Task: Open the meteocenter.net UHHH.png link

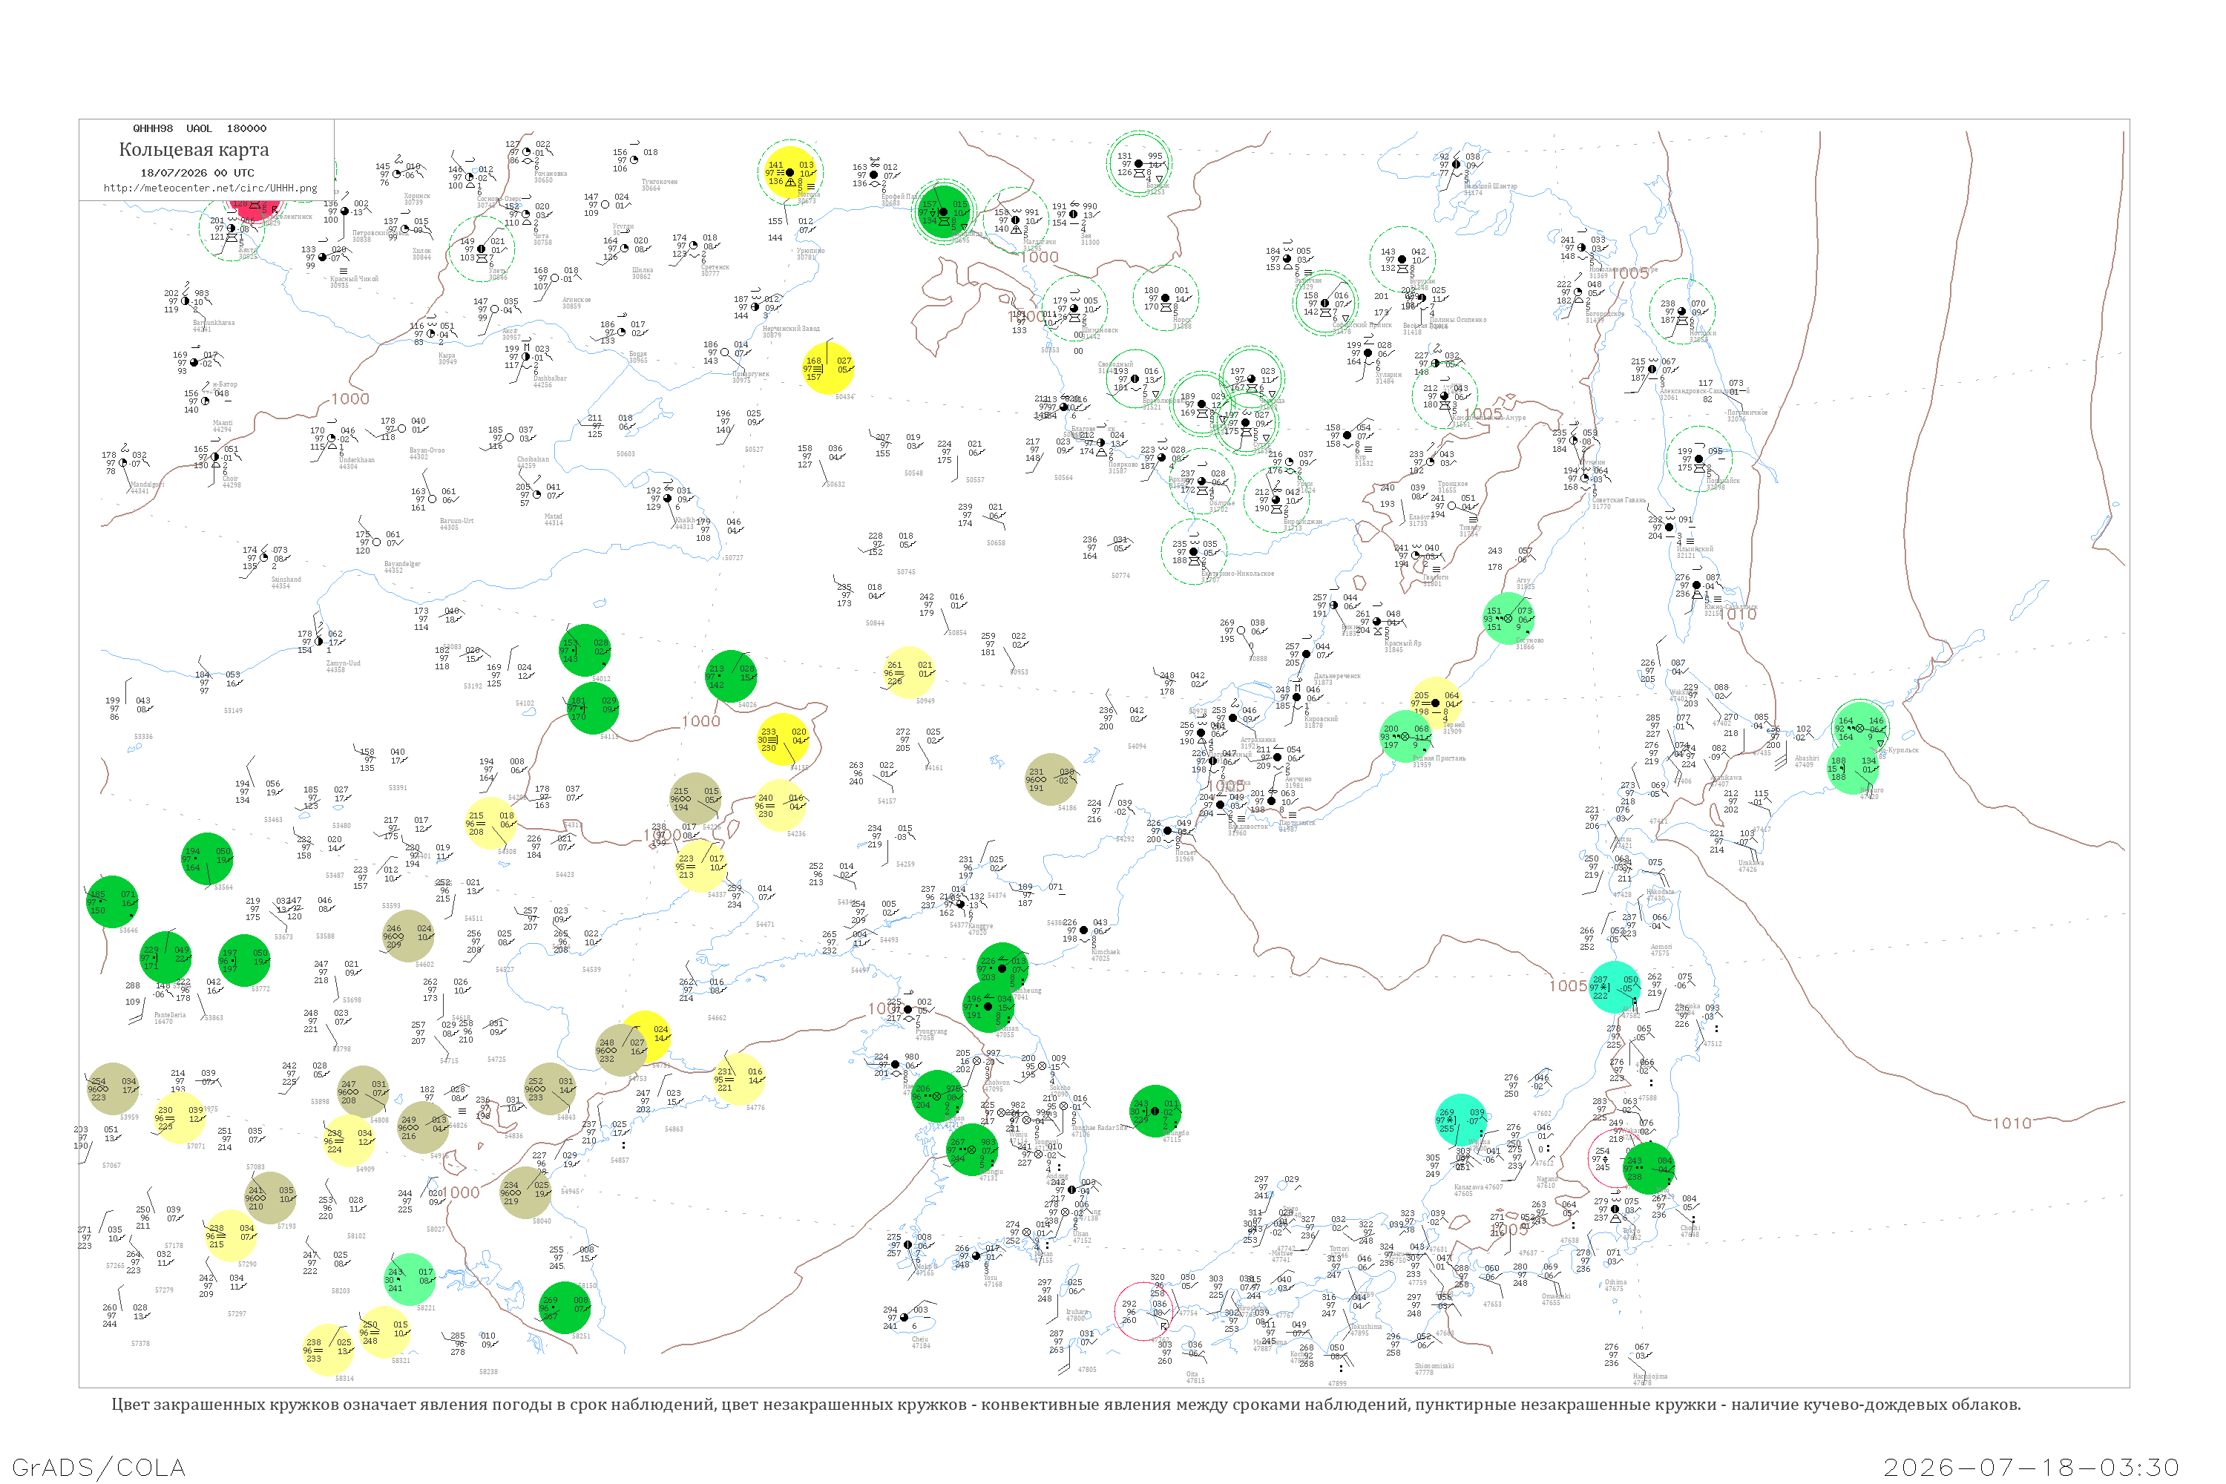Action: click(210, 188)
